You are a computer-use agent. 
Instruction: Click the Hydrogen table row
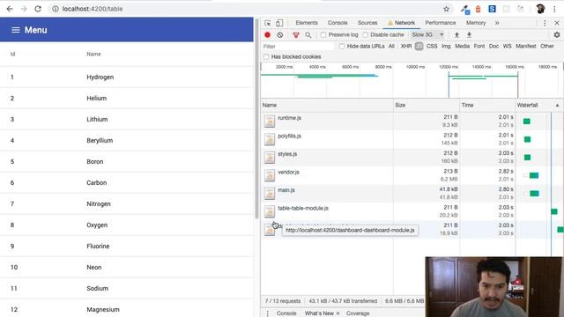[x=127, y=77]
